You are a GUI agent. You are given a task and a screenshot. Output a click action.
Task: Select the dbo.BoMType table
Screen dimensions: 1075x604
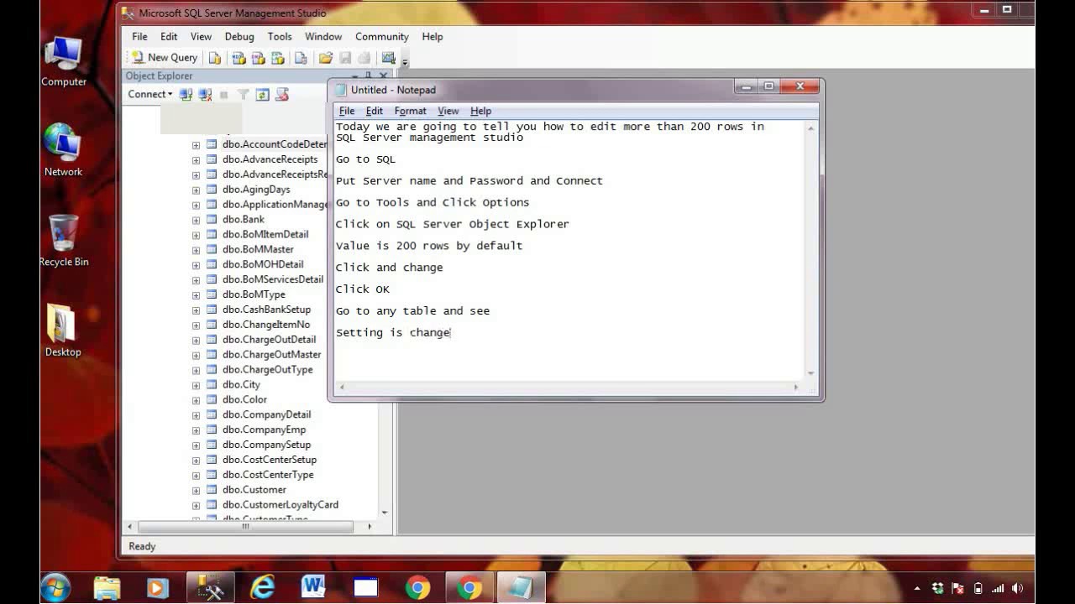click(254, 294)
